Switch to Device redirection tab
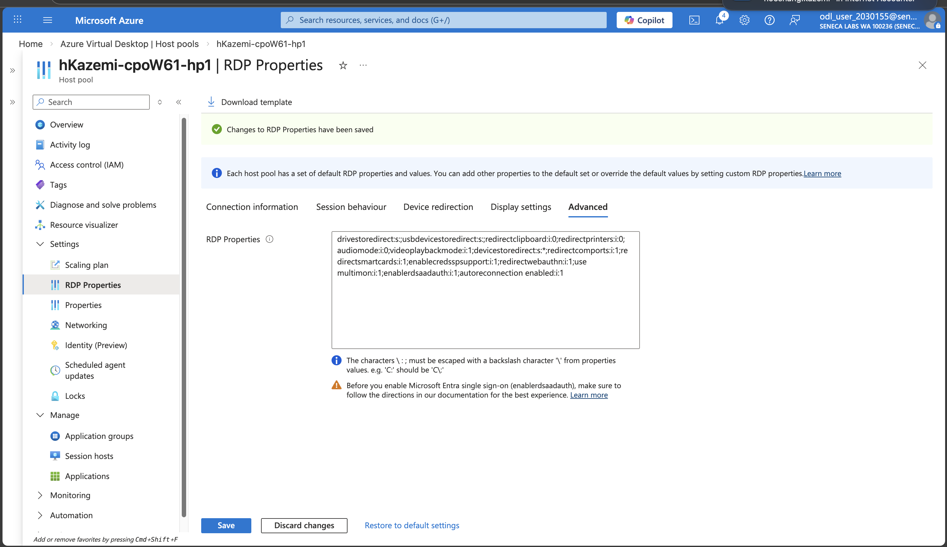This screenshot has width=947, height=547. click(438, 207)
